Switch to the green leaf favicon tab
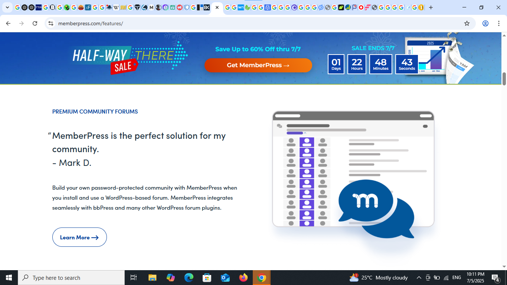Screen dimensions: 507x285 coord(248,7)
